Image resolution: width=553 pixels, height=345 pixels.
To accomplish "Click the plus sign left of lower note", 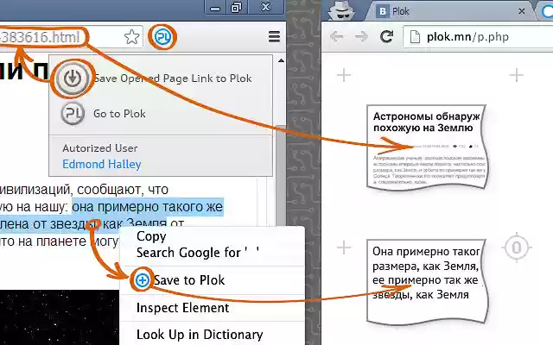I will [344, 248].
